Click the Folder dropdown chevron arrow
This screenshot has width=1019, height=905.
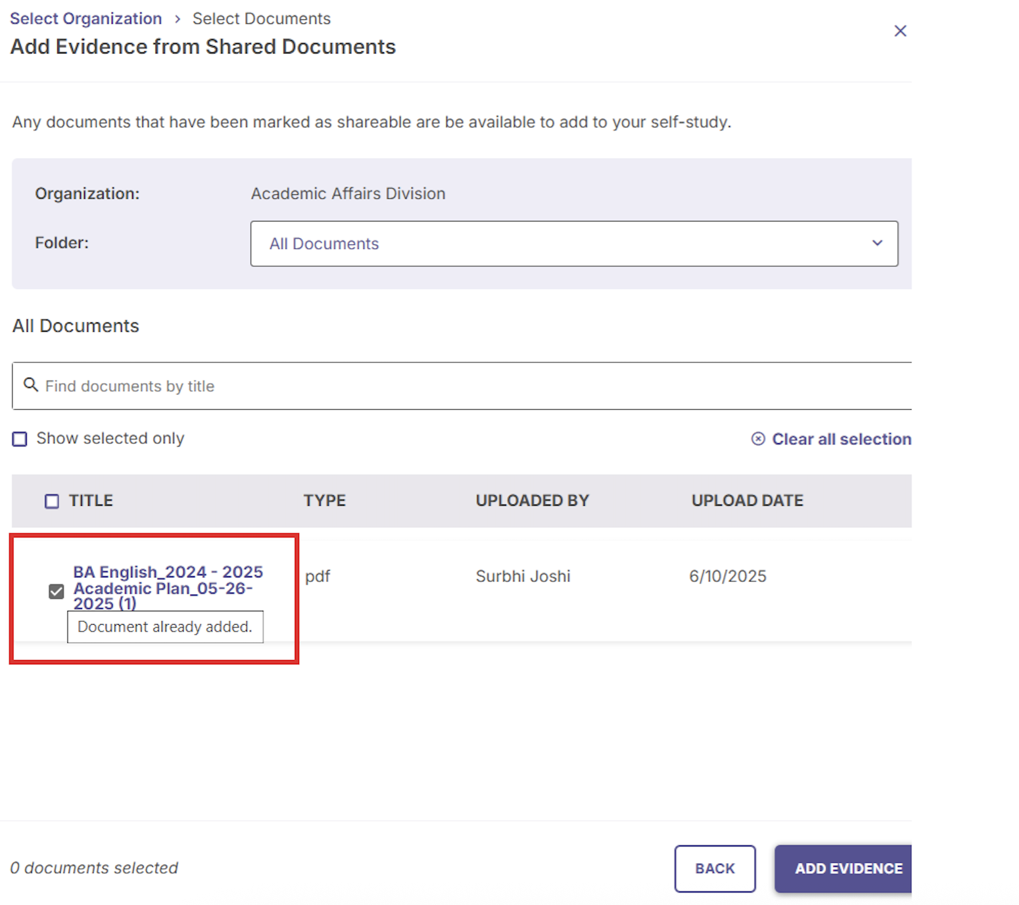(x=877, y=243)
